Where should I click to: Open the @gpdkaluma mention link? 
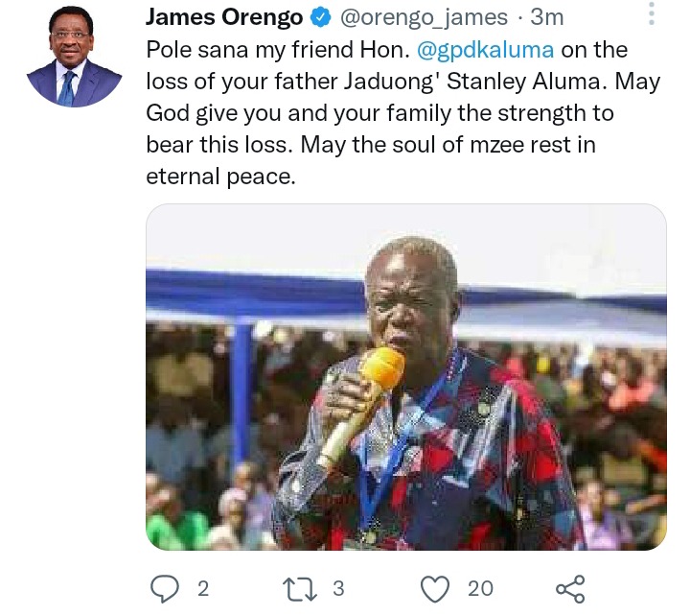tap(485, 50)
